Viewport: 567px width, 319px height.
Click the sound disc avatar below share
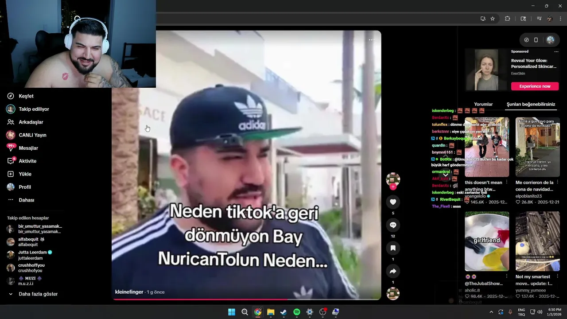pos(393,294)
